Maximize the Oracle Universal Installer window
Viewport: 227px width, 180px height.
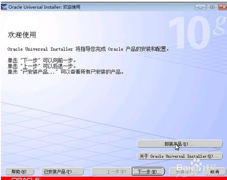(212, 7)
